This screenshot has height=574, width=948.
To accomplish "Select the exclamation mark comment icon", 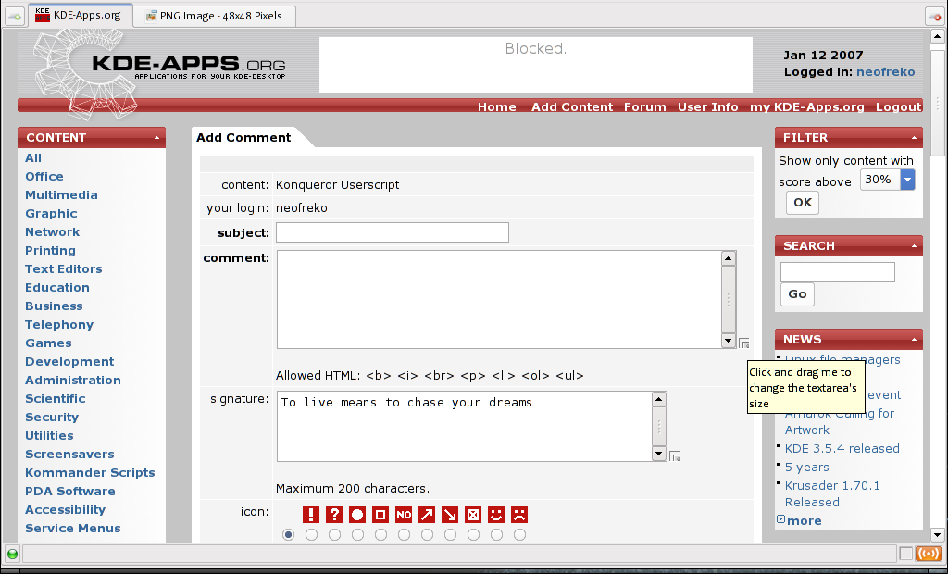I will (311, 515).
